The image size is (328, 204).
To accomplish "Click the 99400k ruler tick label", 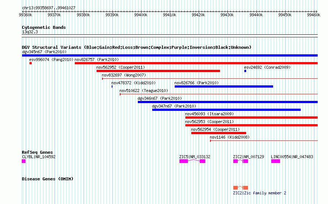I will 141,15.
